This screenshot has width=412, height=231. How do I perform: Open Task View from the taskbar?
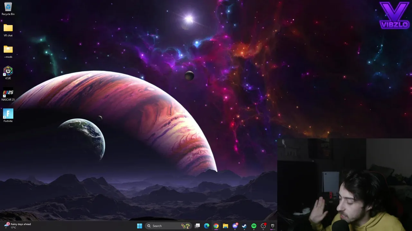[197, 226]
